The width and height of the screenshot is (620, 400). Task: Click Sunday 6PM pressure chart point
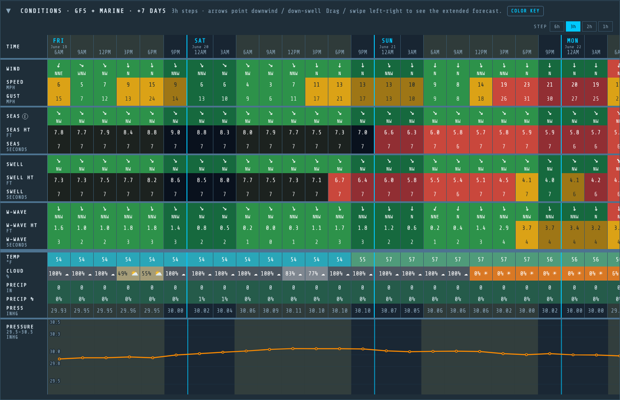(x=526, y=355)
